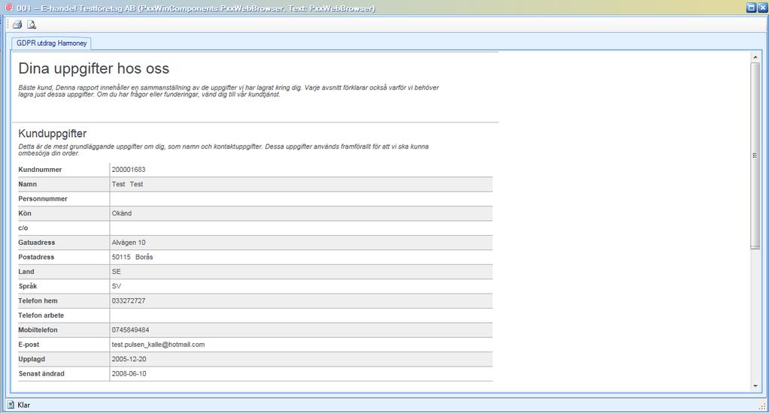Click the home phone number 033272727
This screenshot has height=413, width=770.
129,301
